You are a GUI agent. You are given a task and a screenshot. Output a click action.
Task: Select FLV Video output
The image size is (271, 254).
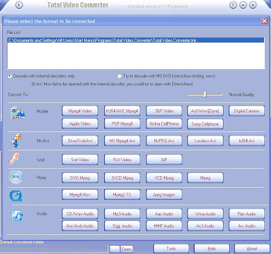click(122, 160)
